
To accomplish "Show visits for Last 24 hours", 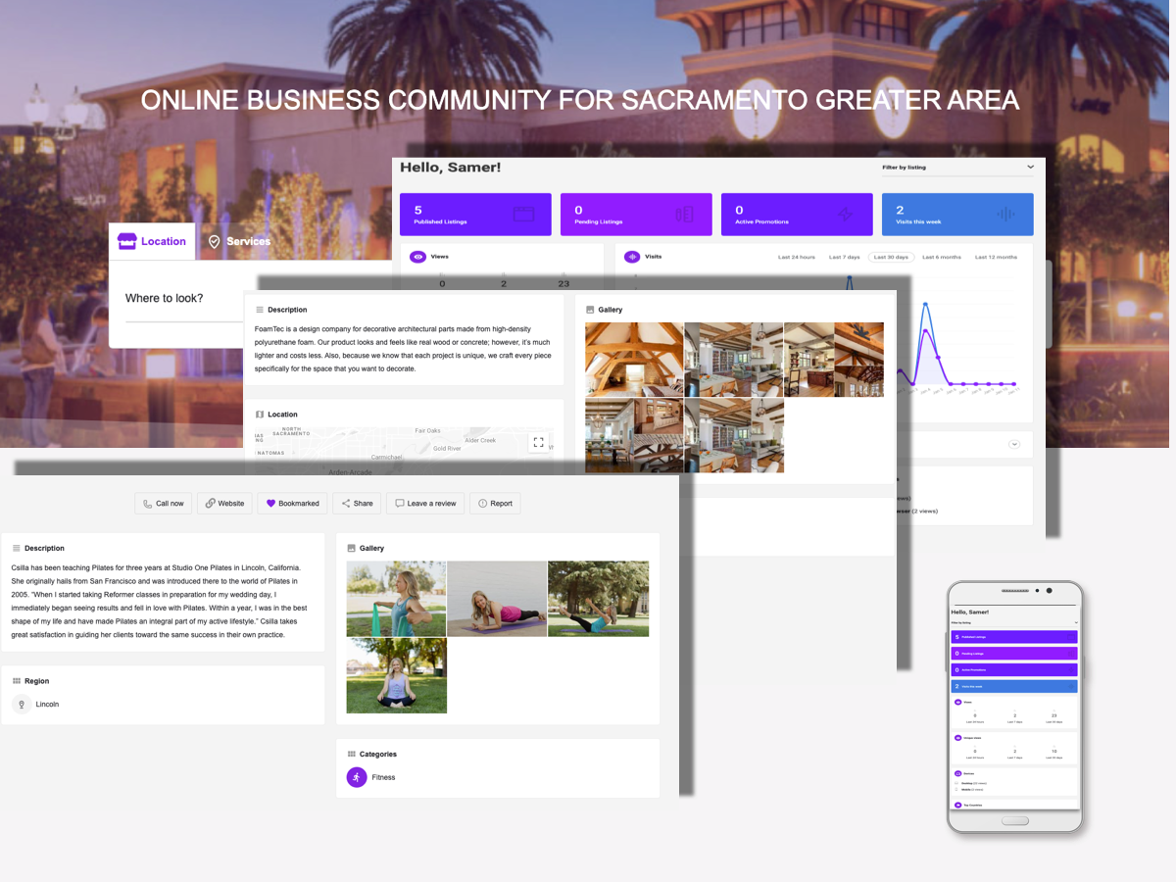I will [x=797, y=257].
